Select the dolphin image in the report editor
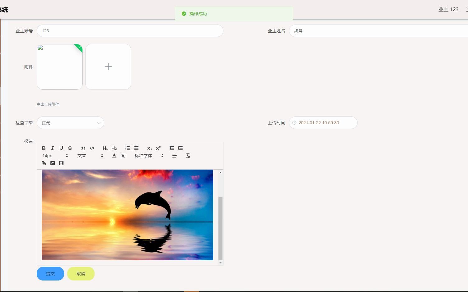 (127, 215)
